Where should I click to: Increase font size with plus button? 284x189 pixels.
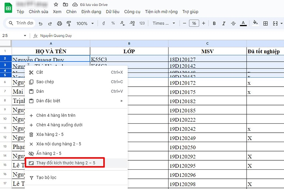pos(204,23)
